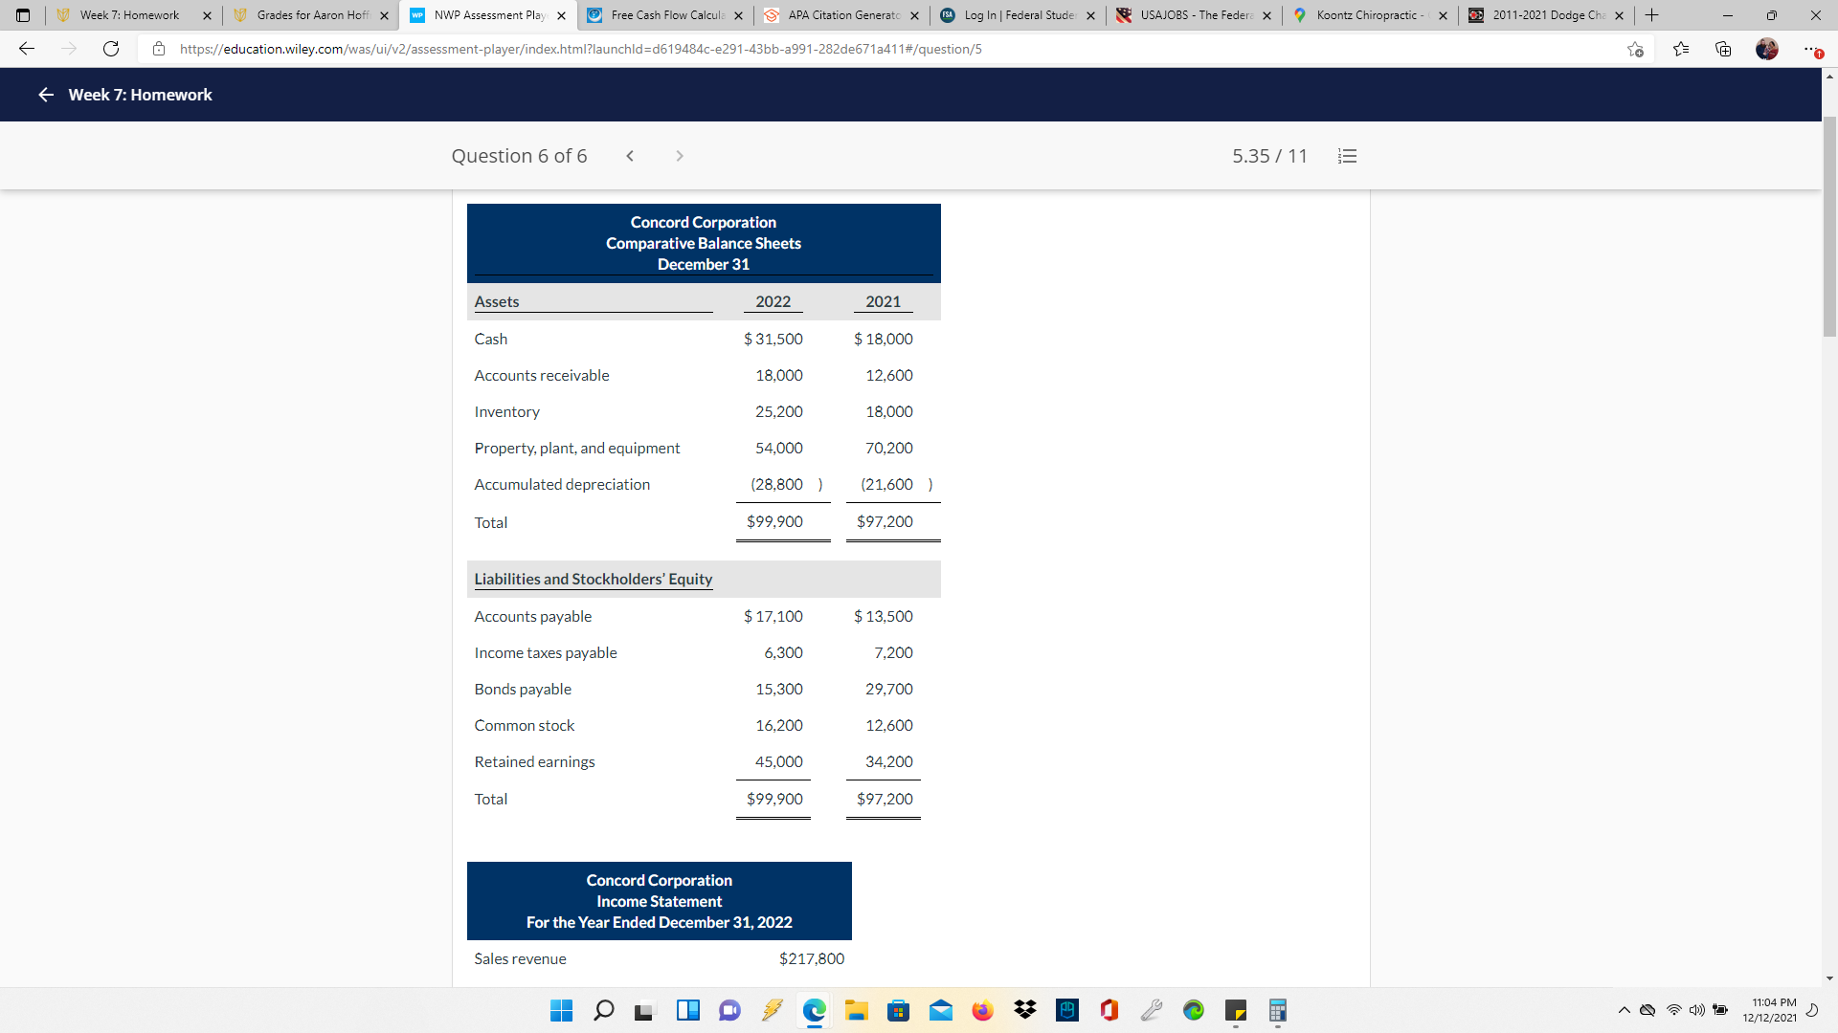
Task: Open the user profile avatar
Action: click(x=1767, y=49)
